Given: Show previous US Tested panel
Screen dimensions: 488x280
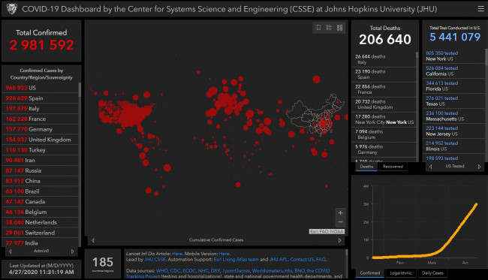Looking at the screenshot, I should [x=431, y=167].
